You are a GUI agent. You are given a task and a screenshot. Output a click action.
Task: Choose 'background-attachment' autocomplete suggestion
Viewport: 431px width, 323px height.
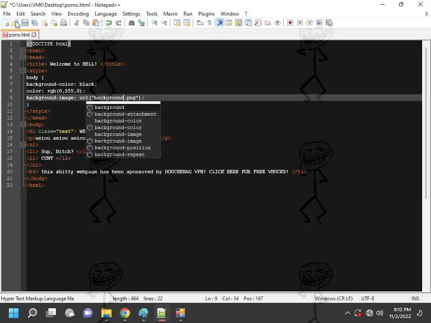coord(123,114)
